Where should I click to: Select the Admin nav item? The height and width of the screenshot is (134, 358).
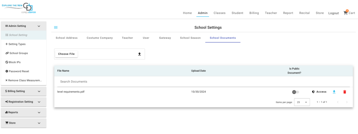click(x=203, y=13)
